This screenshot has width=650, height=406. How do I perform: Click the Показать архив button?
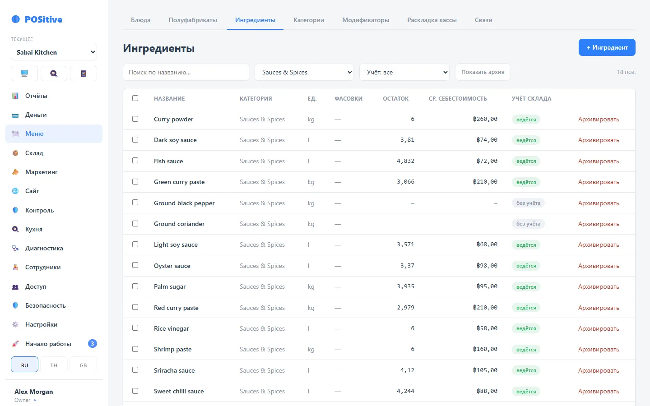pyautogui.click(x=483, y=72)
